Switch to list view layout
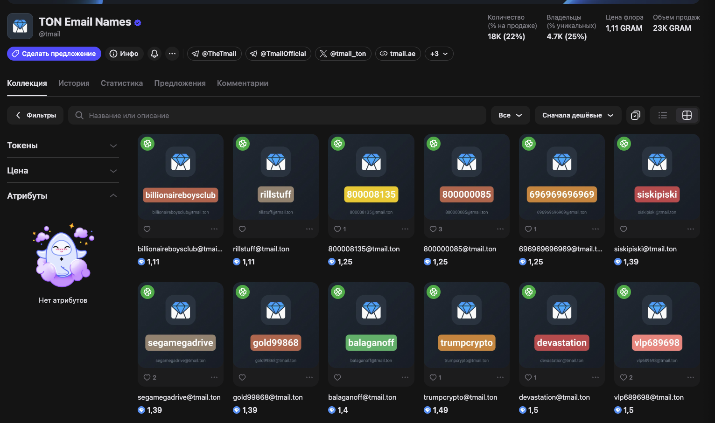Viewport: 715px width, 423px height. (x=663, y=115)
